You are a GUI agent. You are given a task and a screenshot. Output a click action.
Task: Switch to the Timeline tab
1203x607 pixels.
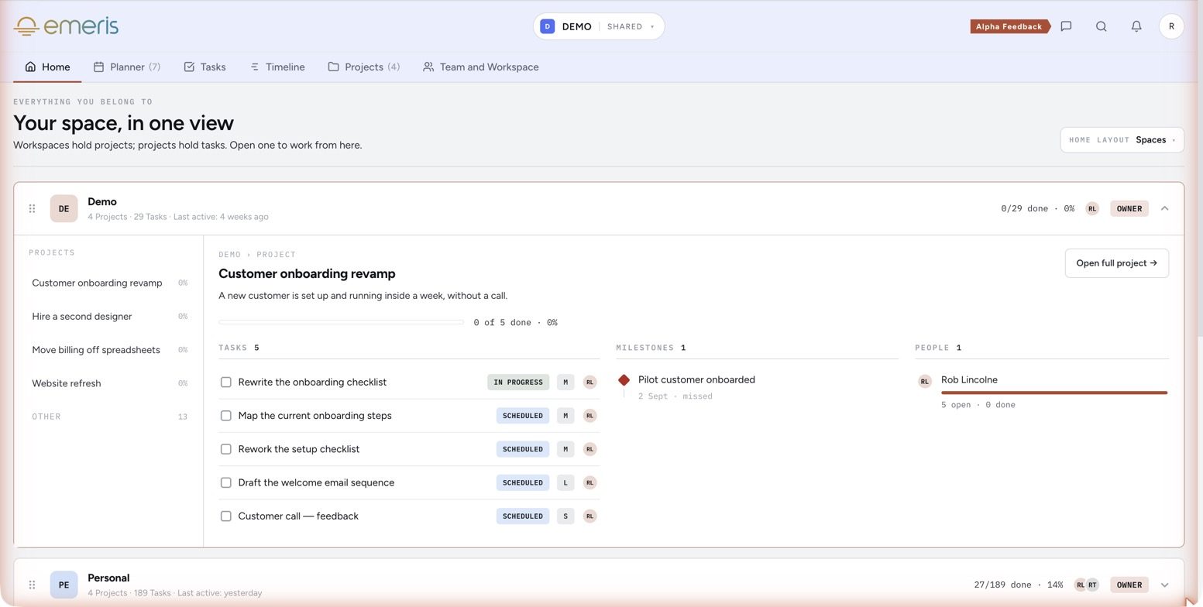click(277, 67)
